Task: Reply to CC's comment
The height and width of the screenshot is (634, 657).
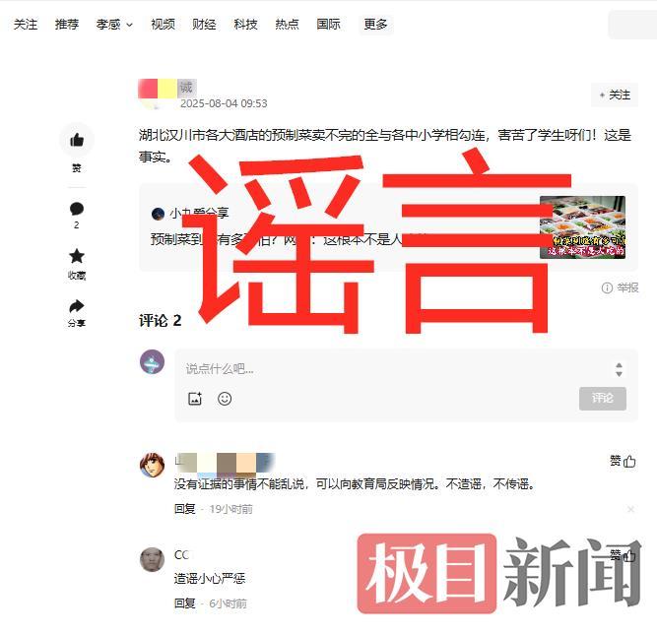Action: pyautogui.click(x=185, y=603)
